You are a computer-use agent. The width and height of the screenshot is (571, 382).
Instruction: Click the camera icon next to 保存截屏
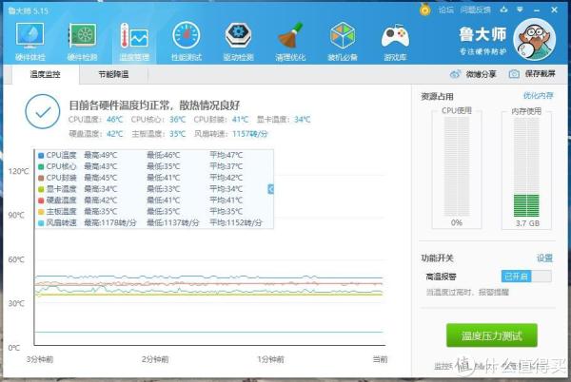coord(514,74)
